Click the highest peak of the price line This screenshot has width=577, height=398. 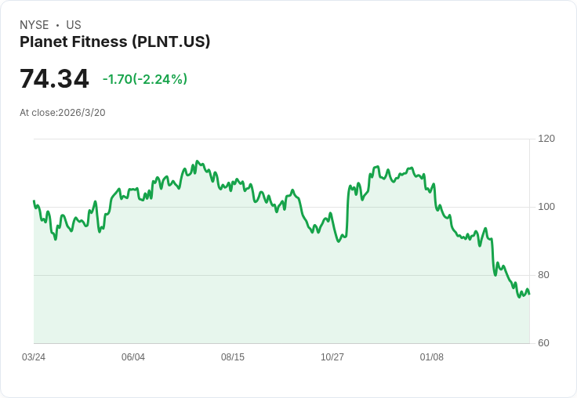197,161
